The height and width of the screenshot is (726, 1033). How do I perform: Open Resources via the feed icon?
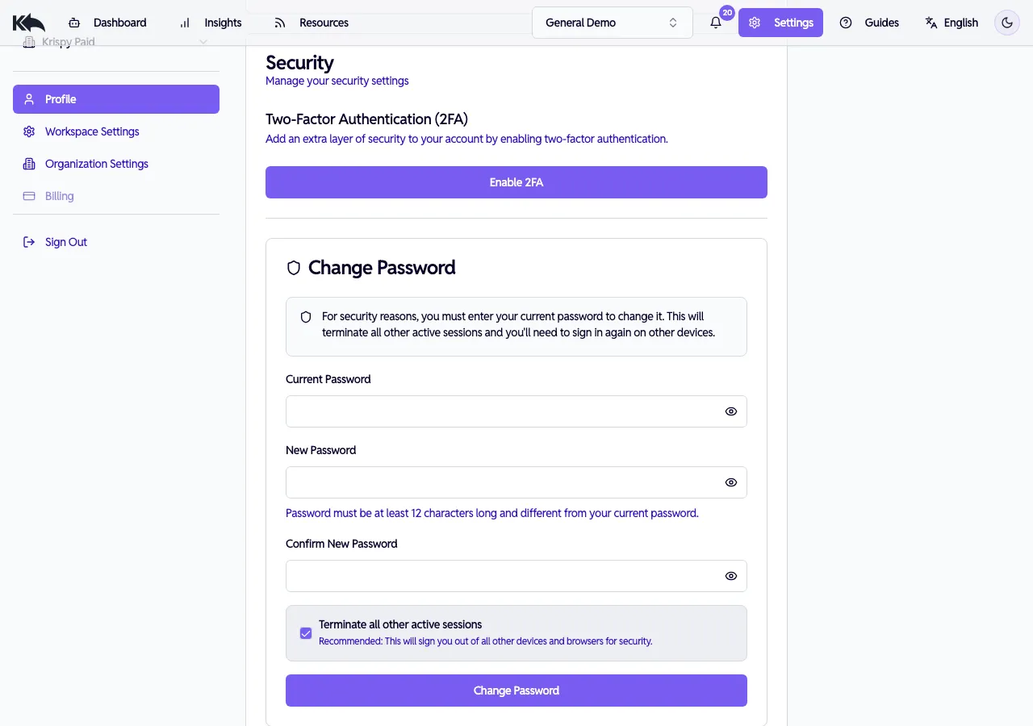pyautogui.click(x=278, y=23)
